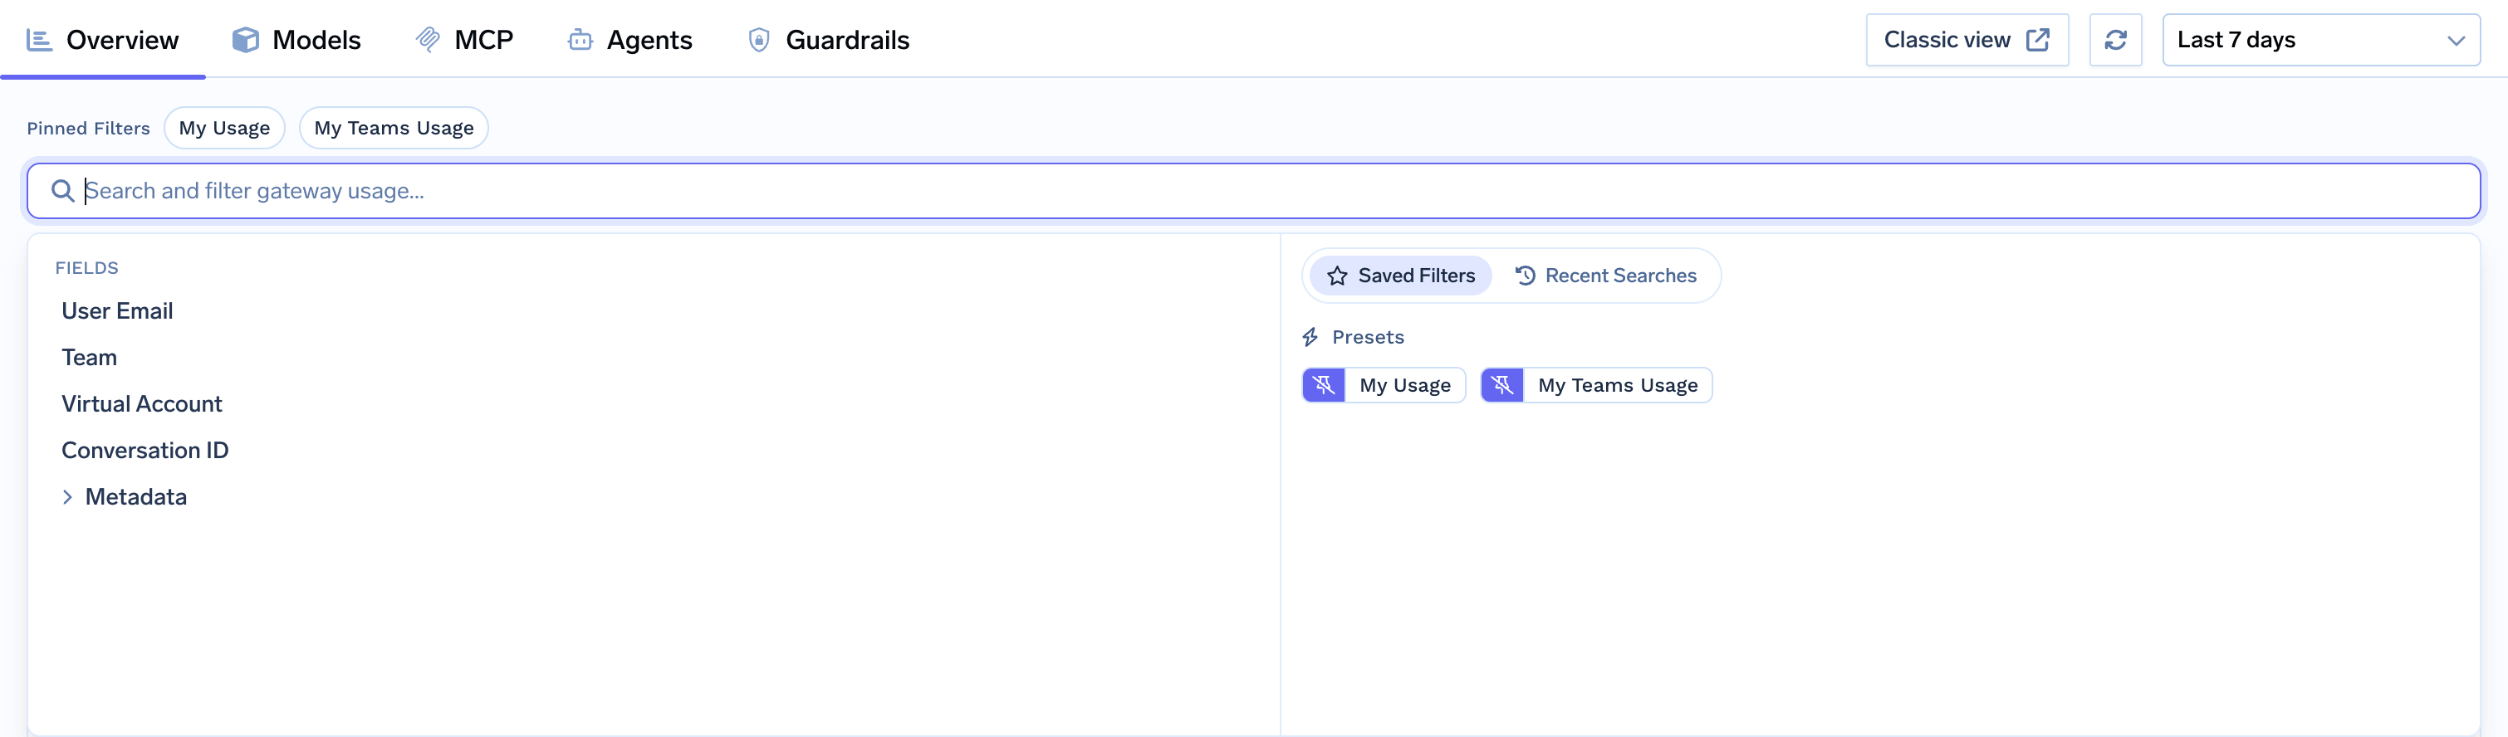Select the Overview tab
Viewport: 2508px width, 737px height.
[103, 40]
